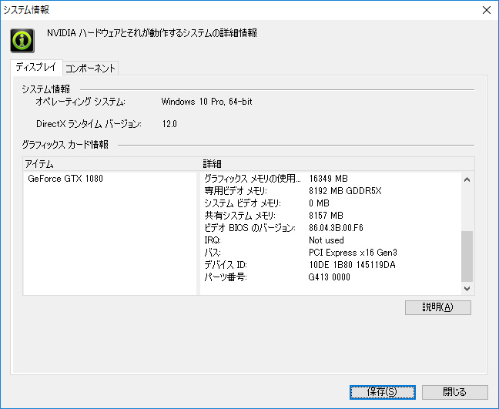Select the ディスプレイ tab
Screen dimensions: 499x409
(x=36, y=67)
